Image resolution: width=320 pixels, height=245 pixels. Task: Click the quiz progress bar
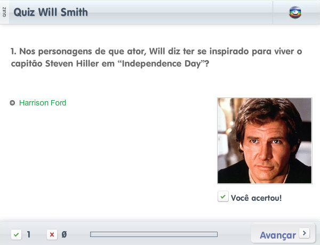pos(154,234)
